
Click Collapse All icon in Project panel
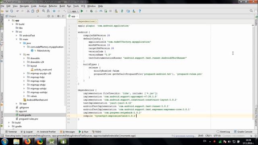point(53,16)
